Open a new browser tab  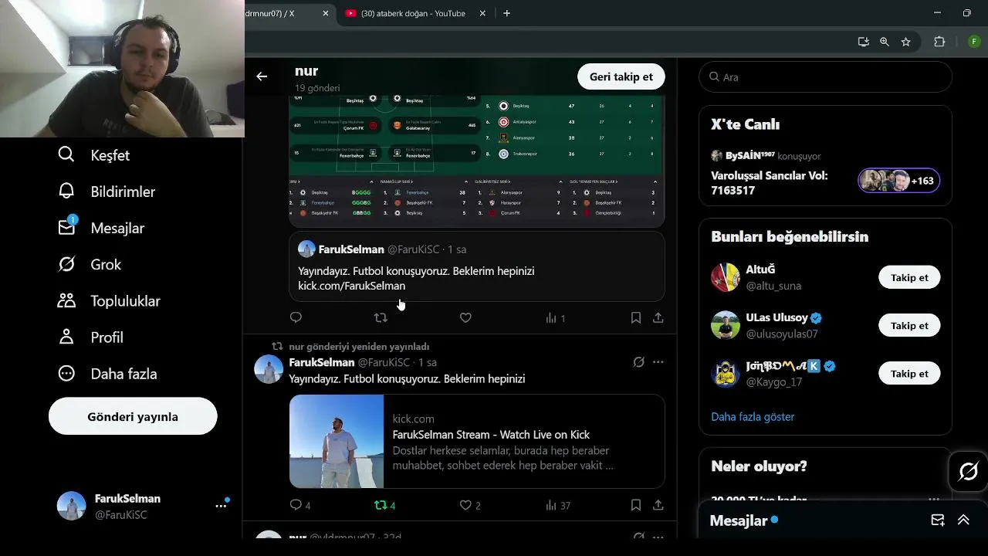(x=507, y=13)
